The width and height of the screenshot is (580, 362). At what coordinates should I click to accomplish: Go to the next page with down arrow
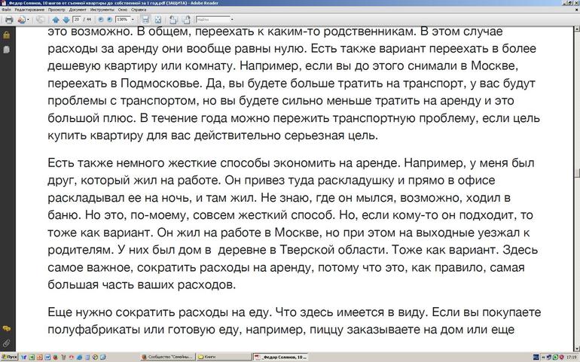[x=66, y=20]
